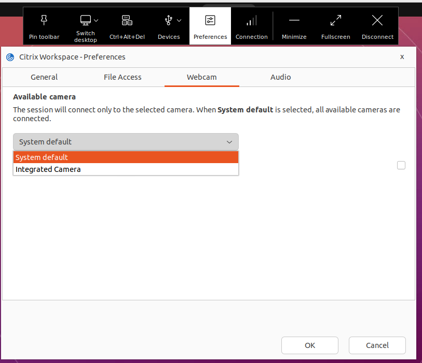Minimize the session via toolbar

click(x=294, y=20)
